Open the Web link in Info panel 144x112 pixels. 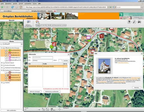(x=123, y=63)
